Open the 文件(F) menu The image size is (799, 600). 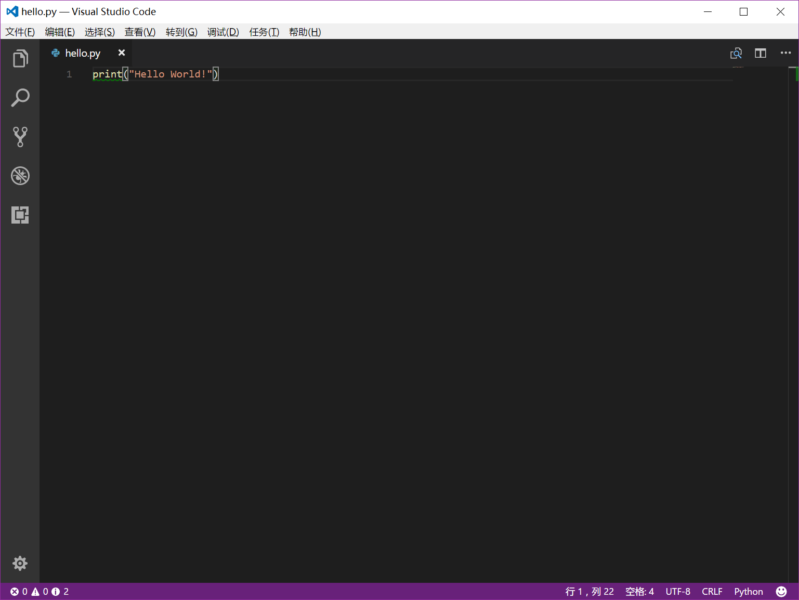(x=20, y=32)
